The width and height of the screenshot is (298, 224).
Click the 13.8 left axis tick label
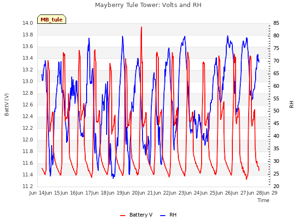27,35
